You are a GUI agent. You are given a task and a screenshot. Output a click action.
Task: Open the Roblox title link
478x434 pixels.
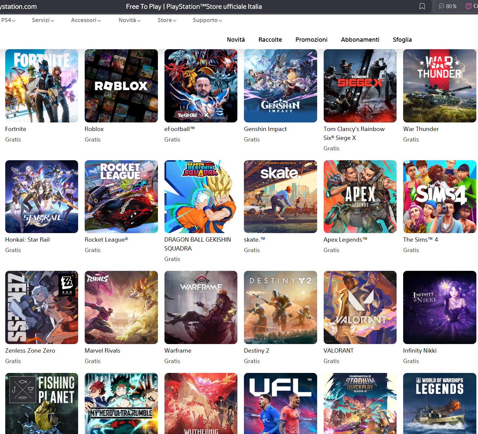coord(94,129)
